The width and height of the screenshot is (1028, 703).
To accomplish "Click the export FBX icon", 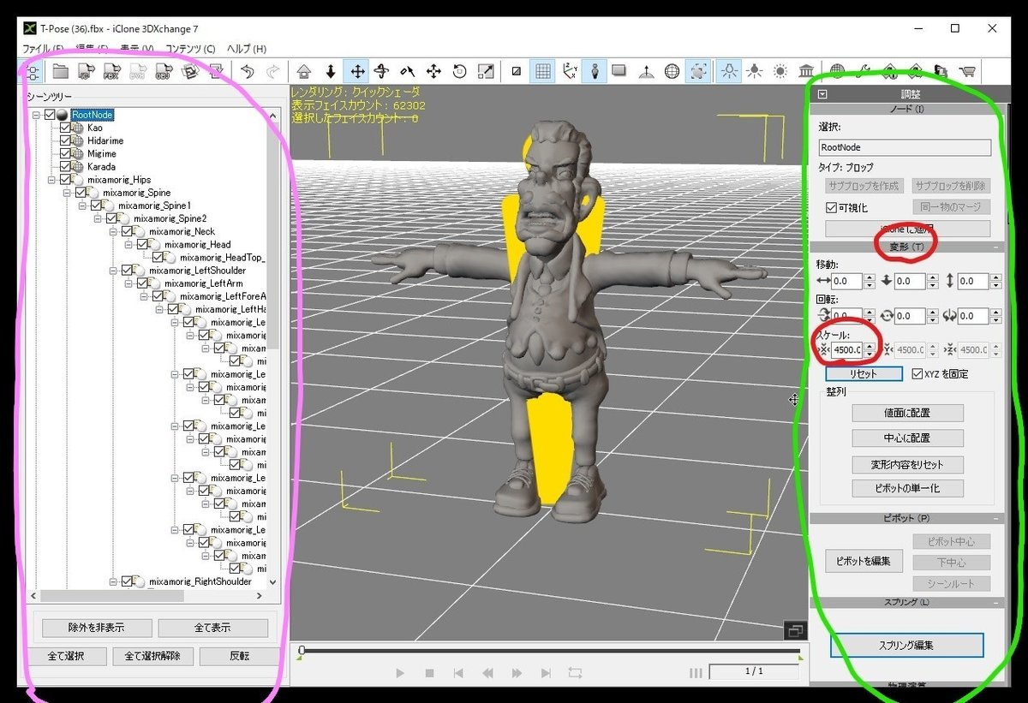I will tap(112, 72).
